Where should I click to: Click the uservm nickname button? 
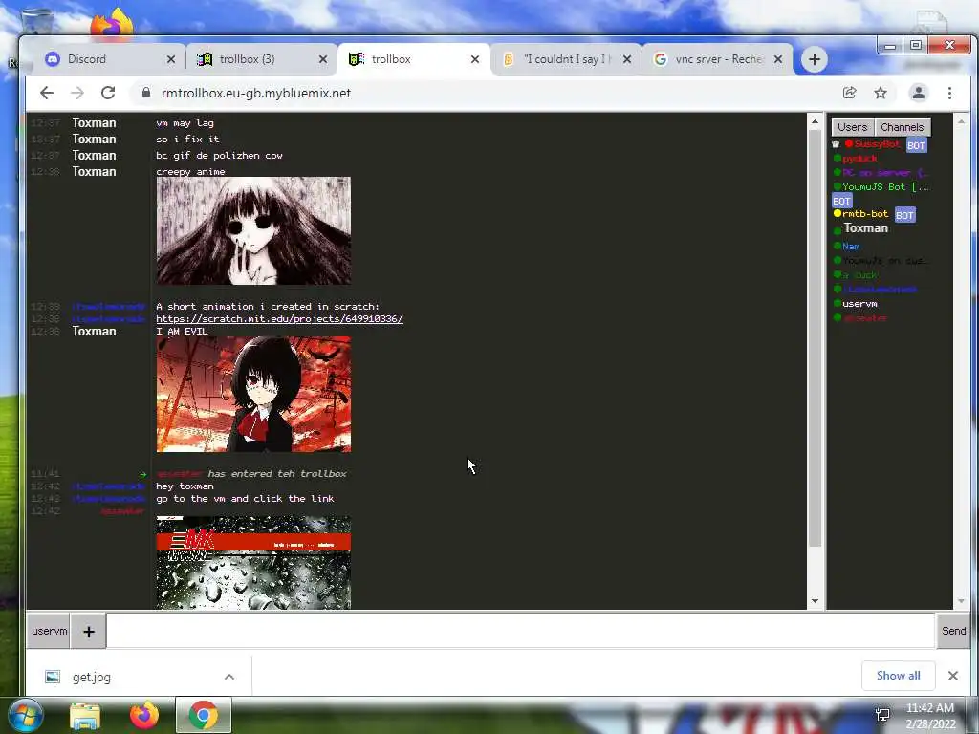point(49,631)
